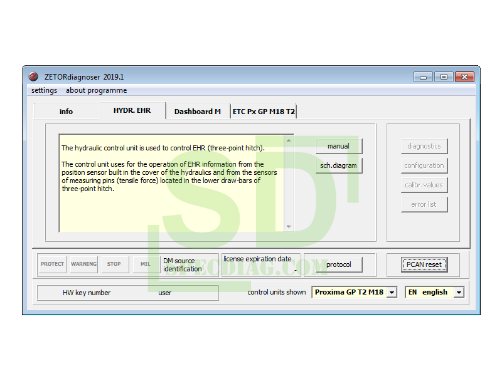502x376 pixels.
Task: Expand the control units shown dropdown
Action: click(x=392, y=292)
